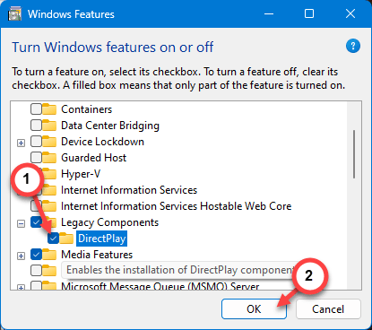Click the Containers folder icon
The height and width of the screenshot is (330, 372).
coord(49,109)
